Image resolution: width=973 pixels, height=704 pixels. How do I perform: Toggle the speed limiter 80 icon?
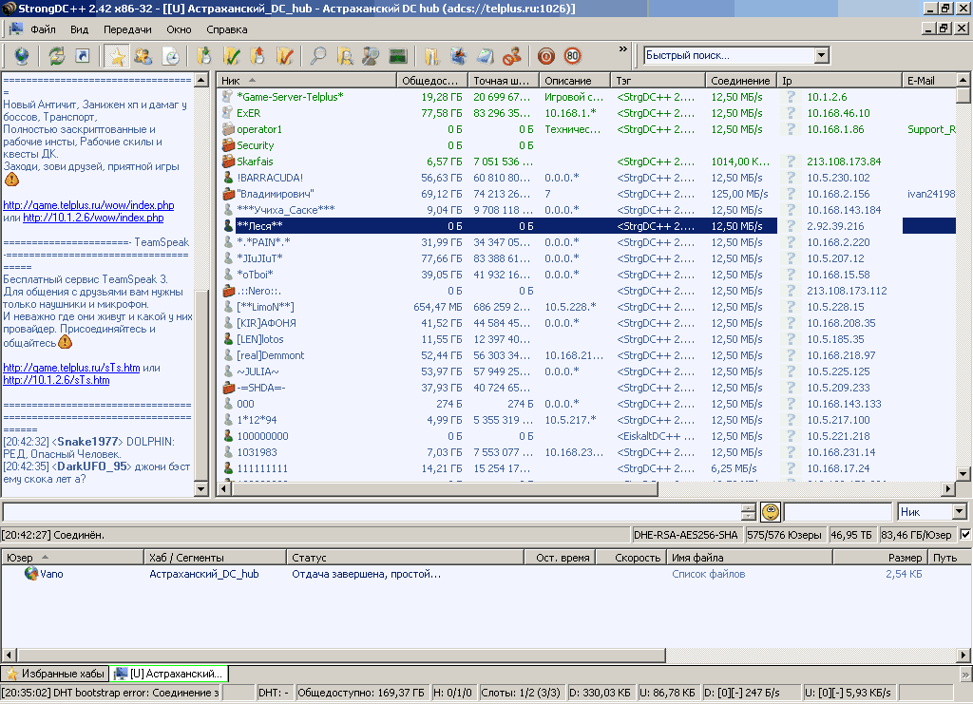[x=572, y=56]
